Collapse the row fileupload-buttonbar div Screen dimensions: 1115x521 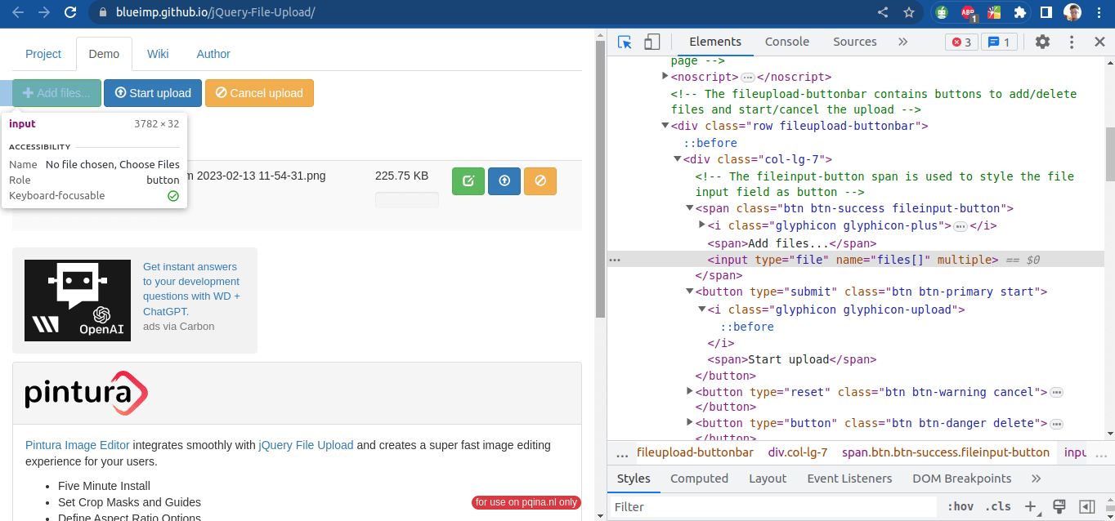coord(665,126)
